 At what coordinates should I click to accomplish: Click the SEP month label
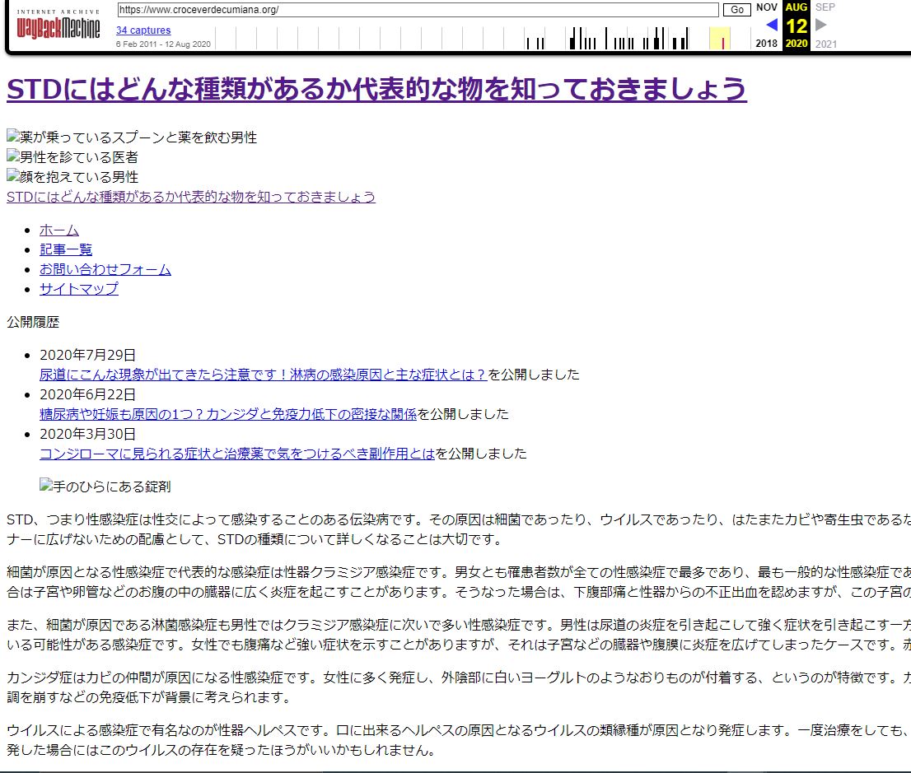[x=825, y=7]
